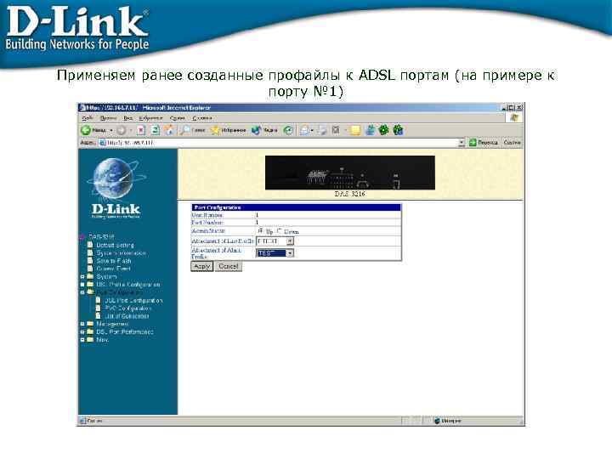Click the Management folder icon
The width and height of the screenshot is (612, 459).
[x=90, y=324]
